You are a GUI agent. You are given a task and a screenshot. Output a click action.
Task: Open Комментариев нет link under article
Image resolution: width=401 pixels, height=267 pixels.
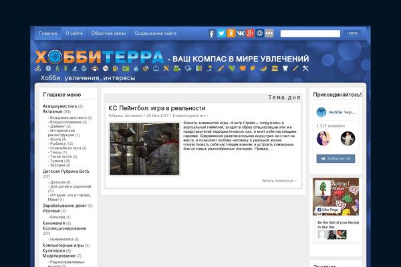click(189, 115)
